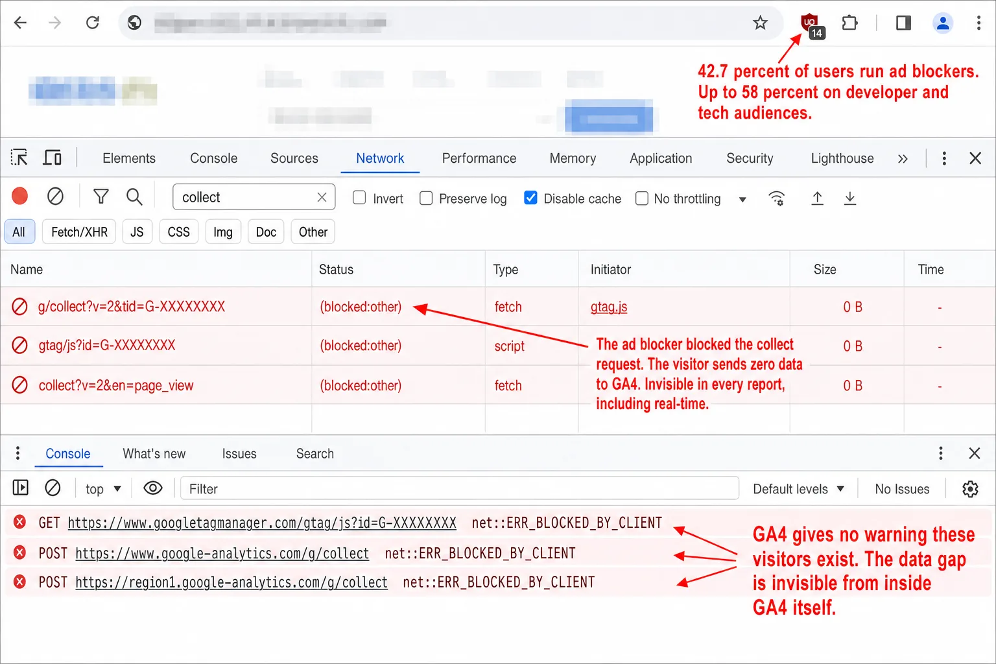Open the Memory tab

(x=573, y=158)
